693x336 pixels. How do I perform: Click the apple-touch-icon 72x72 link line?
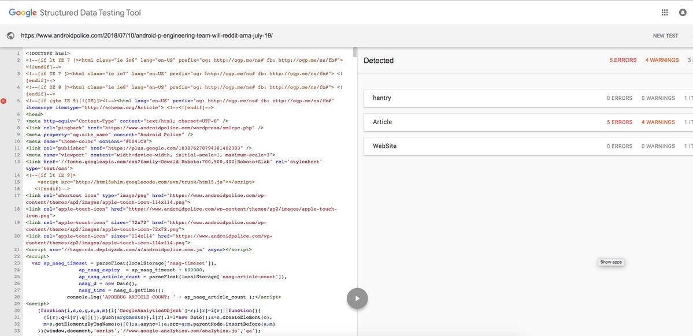pos(146,226)
